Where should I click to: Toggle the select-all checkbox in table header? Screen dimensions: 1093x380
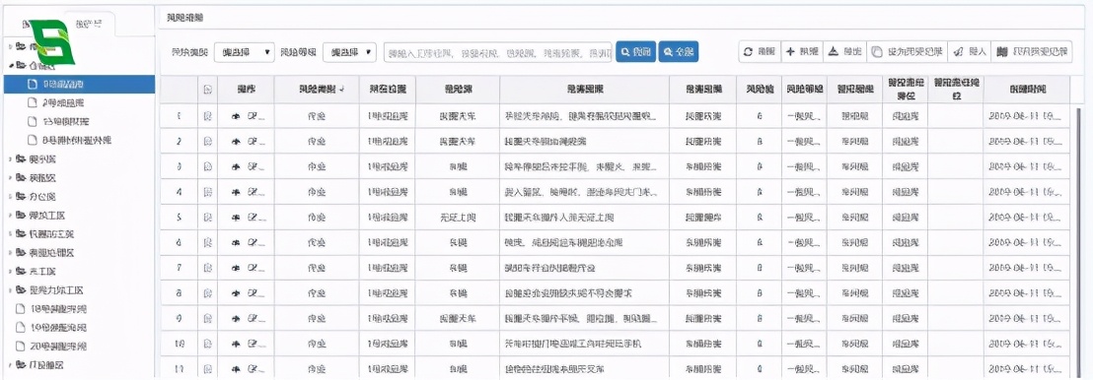207,90
